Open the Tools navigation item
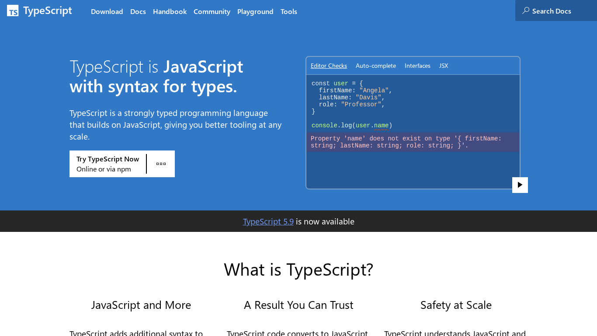The height and width of the screenshot is (336, 597). coord(288,11)
